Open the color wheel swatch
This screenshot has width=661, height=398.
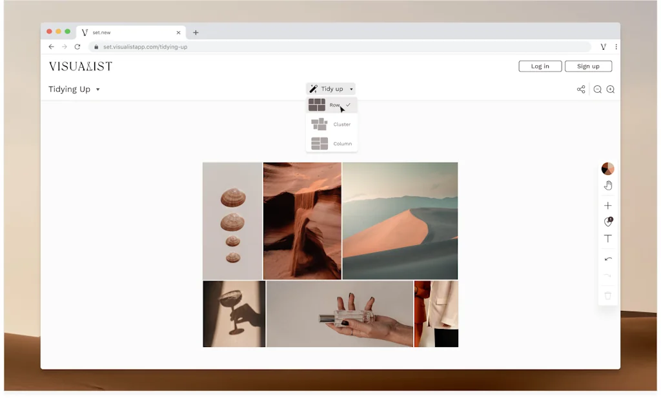point(607,168)
